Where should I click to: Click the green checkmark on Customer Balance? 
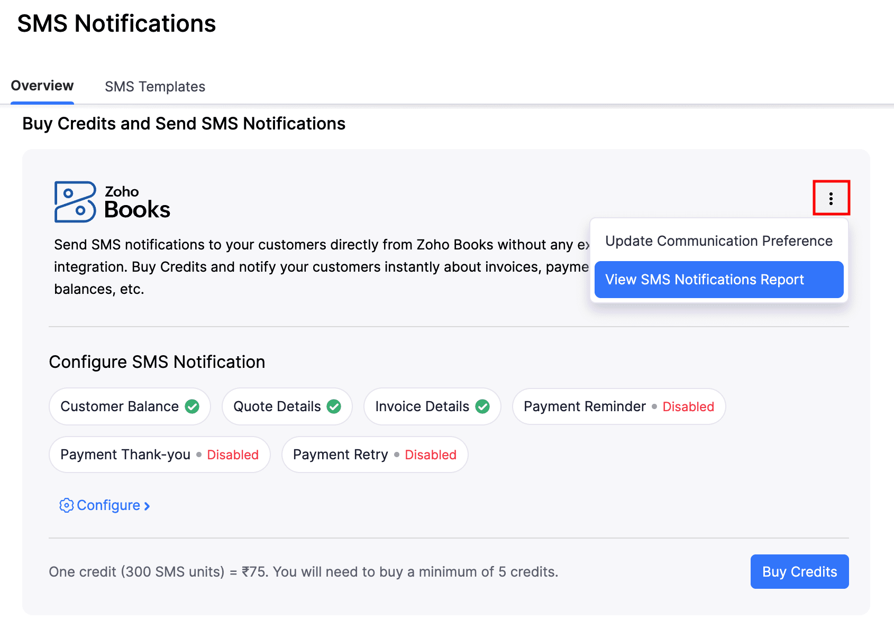[193, 406]
